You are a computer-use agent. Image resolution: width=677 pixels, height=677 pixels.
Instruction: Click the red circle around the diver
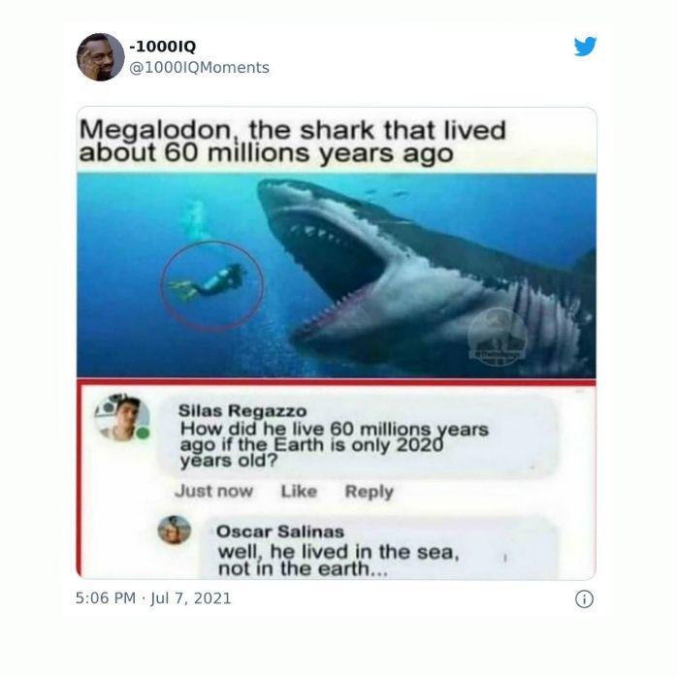point(212,286)
